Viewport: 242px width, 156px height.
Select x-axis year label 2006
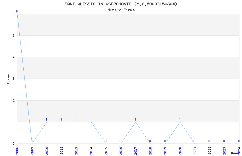coord(17,151)
